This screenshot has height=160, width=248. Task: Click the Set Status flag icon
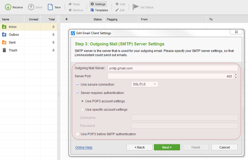[x=136, y=7]
